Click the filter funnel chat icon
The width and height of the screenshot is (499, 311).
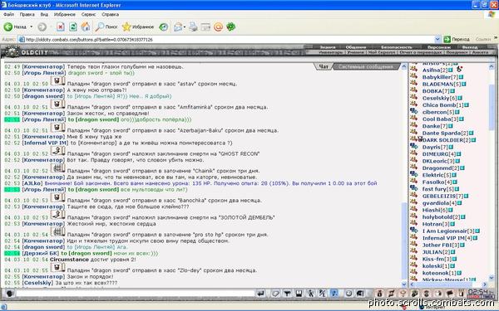point(287,294)
